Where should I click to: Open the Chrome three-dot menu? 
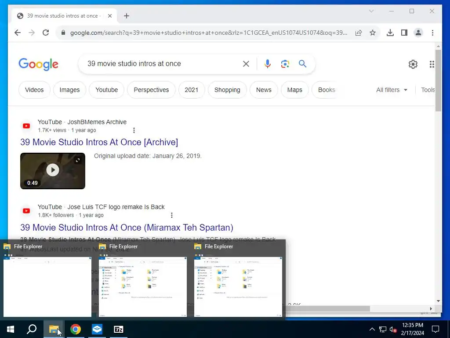click(x=432, y=33)
